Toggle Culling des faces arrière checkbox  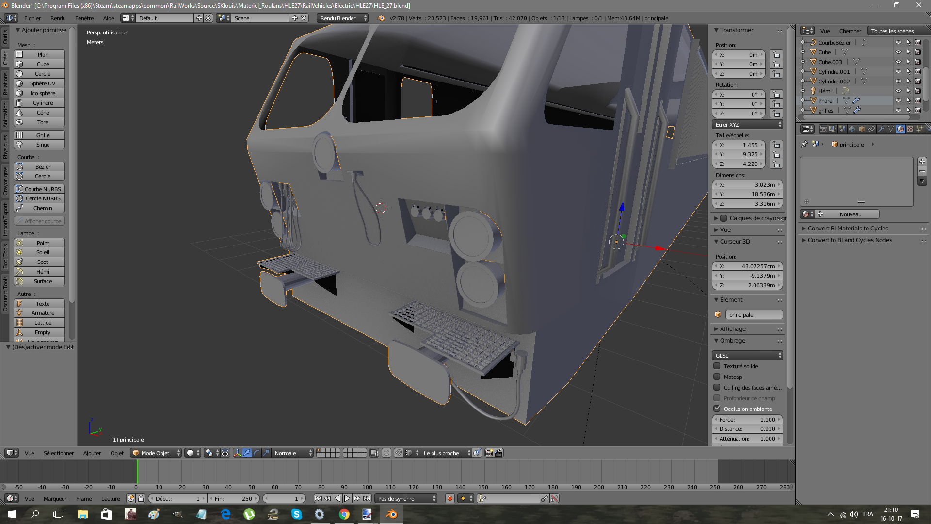pos(717,387)
